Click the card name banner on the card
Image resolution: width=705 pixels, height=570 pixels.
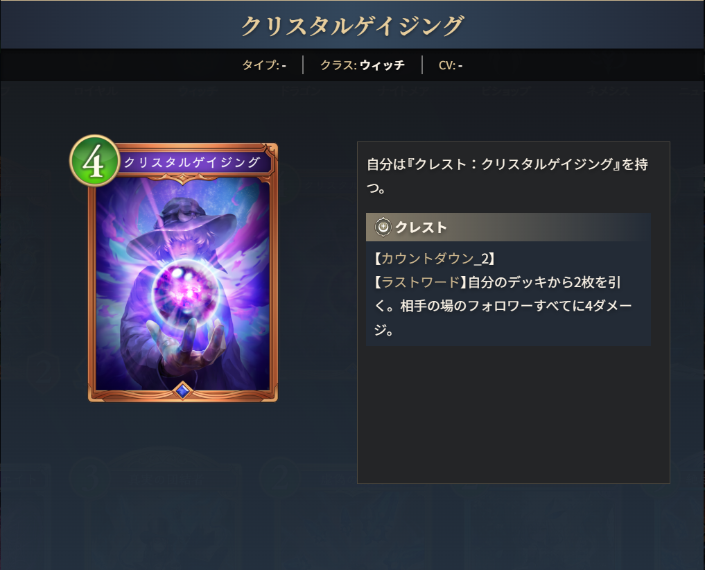(x=194, y=162)
